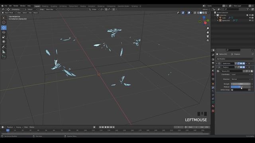Open the Object Mode dropdown

(9, 13)
